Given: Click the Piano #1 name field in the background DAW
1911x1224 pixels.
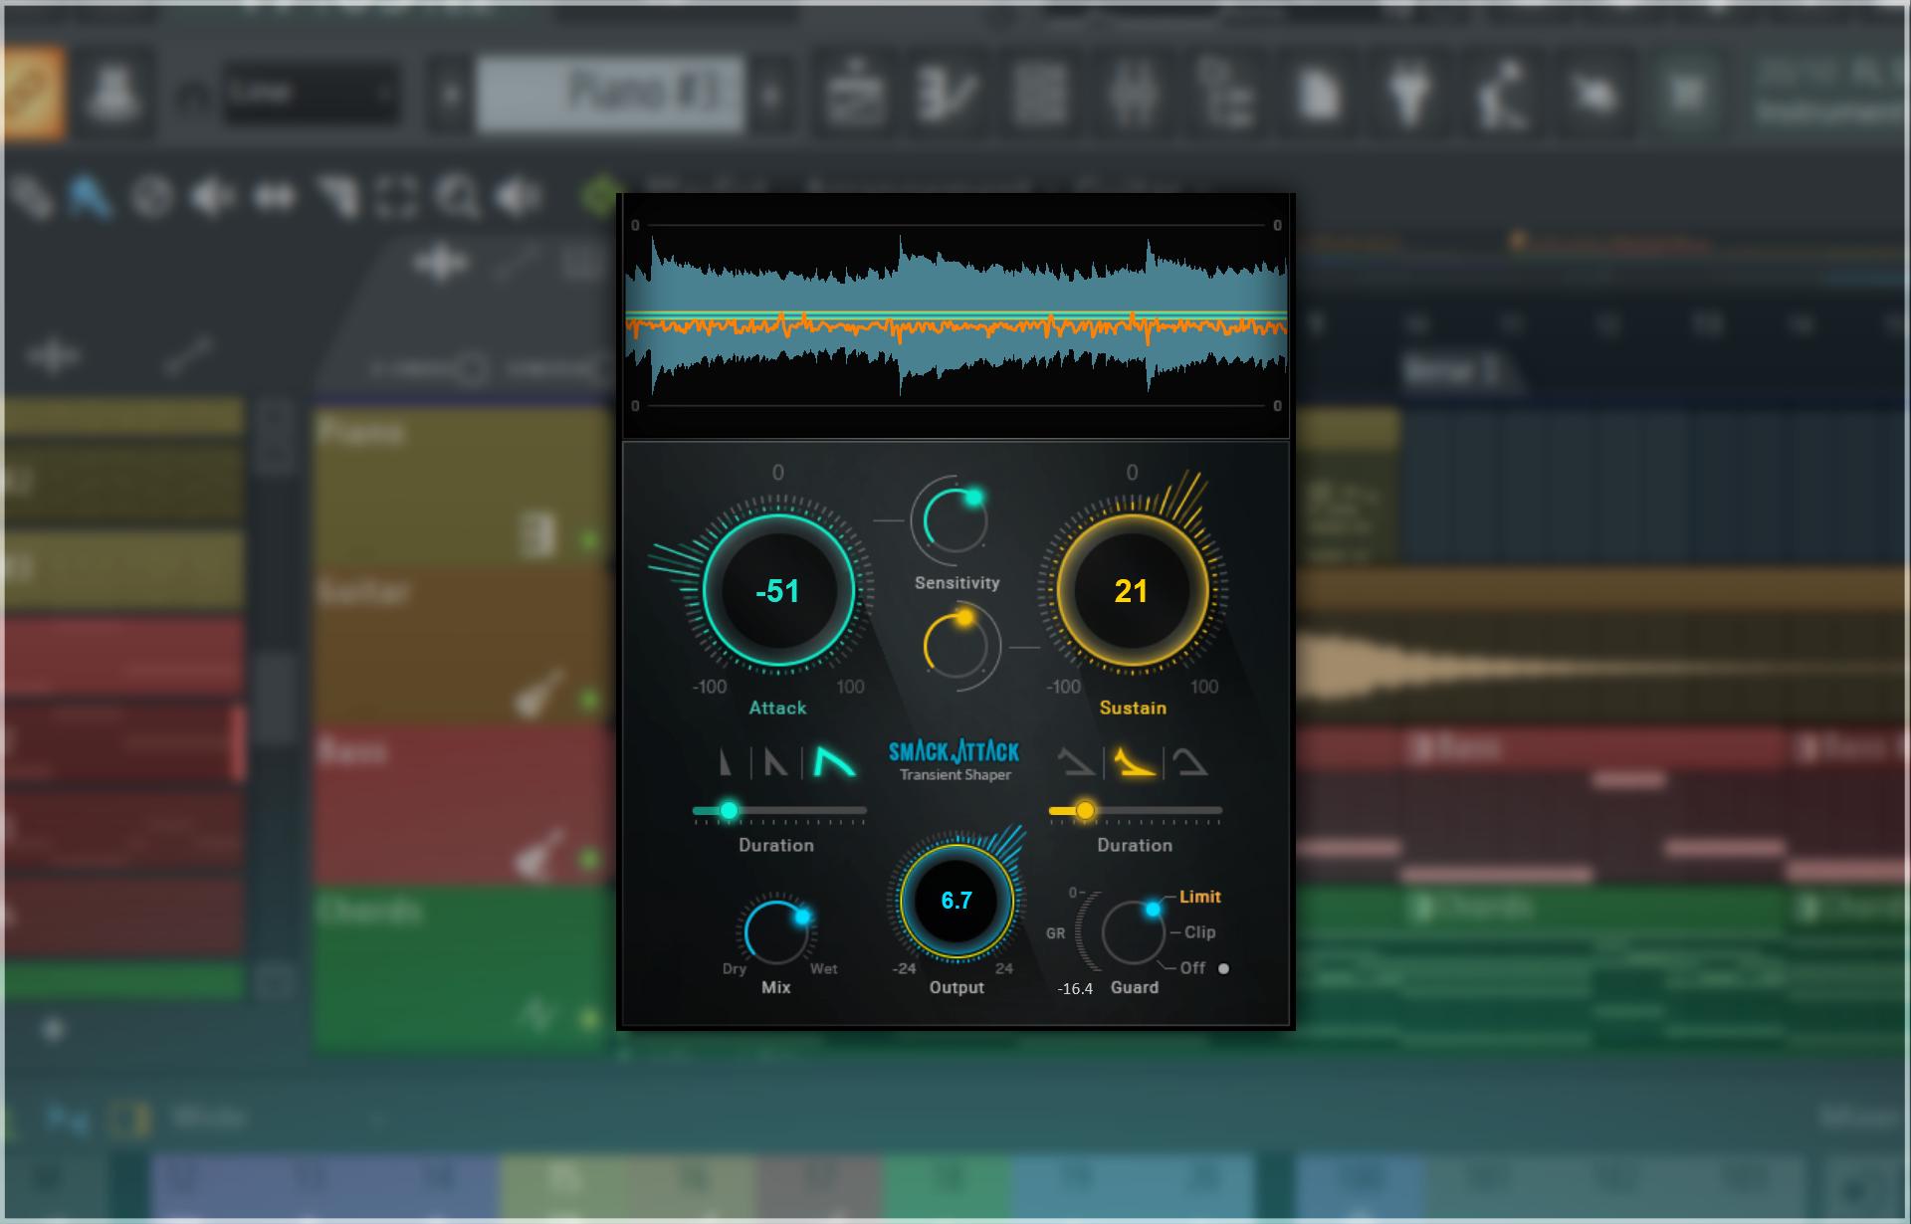Looking at the screenshot, I should (x=610, y=95).
